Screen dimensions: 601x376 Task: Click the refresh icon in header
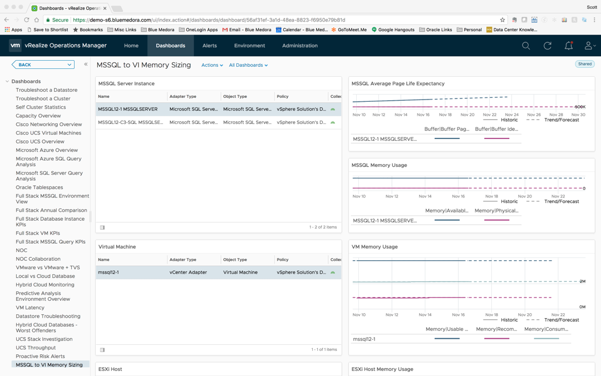tap(548, 46)
